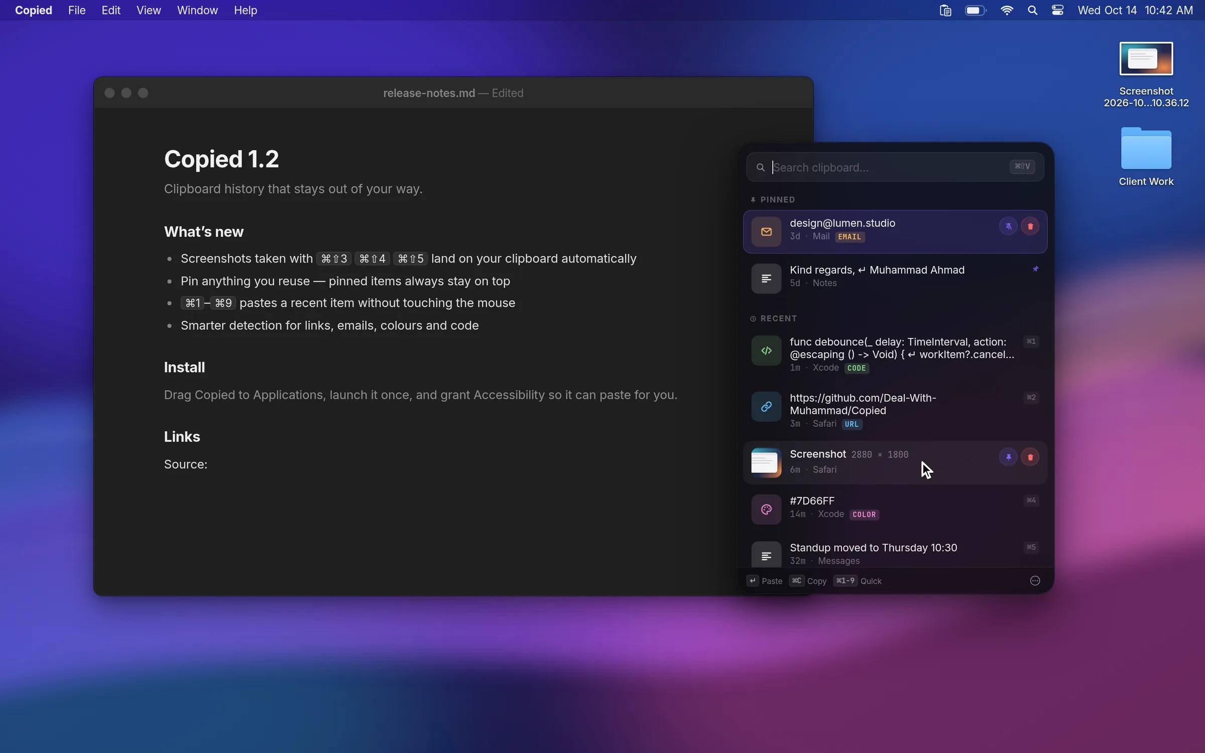Click the Source: line in release notes
The height and width of the screenshot is (753, 1205).
tap(186, 464)
